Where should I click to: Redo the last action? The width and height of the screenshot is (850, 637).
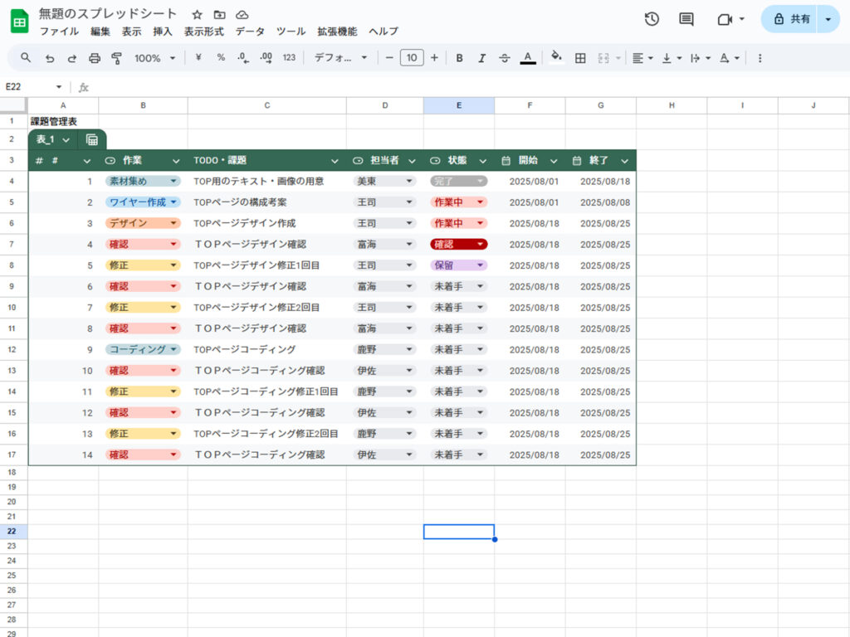click(x=71, y=58)
